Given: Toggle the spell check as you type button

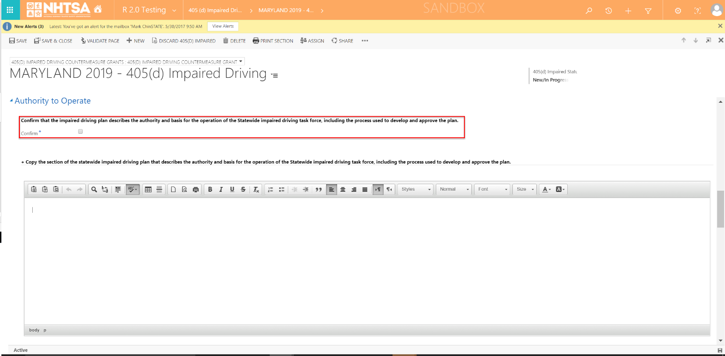Looking at the screenshot, I should [132, 189].
